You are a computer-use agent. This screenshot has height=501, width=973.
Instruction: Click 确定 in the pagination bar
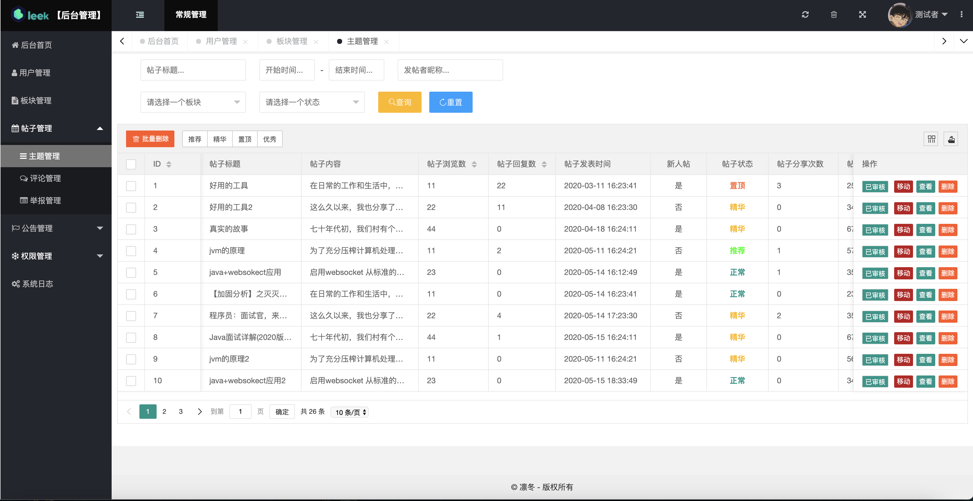tap(282, 412)
